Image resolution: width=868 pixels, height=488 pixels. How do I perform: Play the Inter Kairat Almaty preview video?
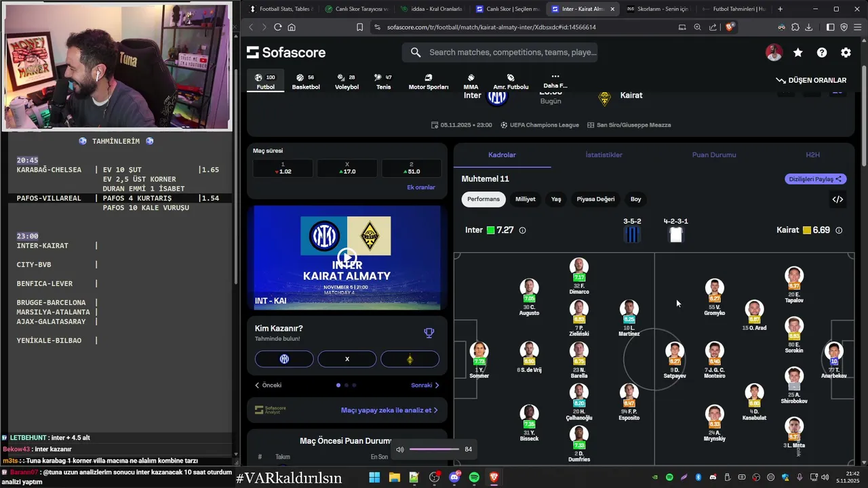[347, 258]
